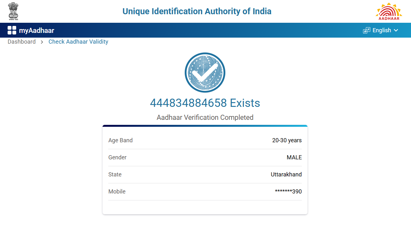Click the myAadhaar title text

point(36,31)
